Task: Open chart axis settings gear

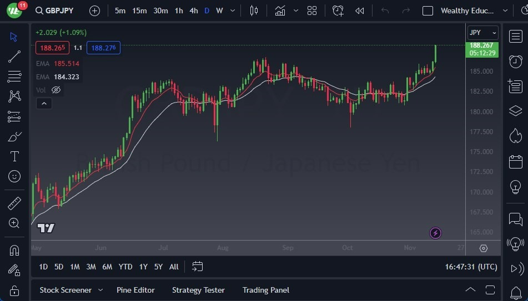Action: (484, 248)
